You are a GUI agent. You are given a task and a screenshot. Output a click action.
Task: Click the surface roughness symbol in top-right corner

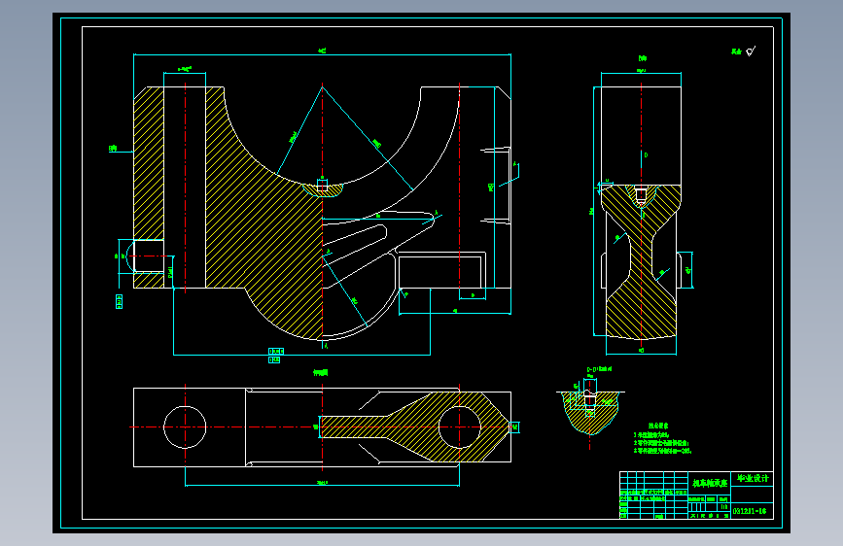click(x=751, y=51)
